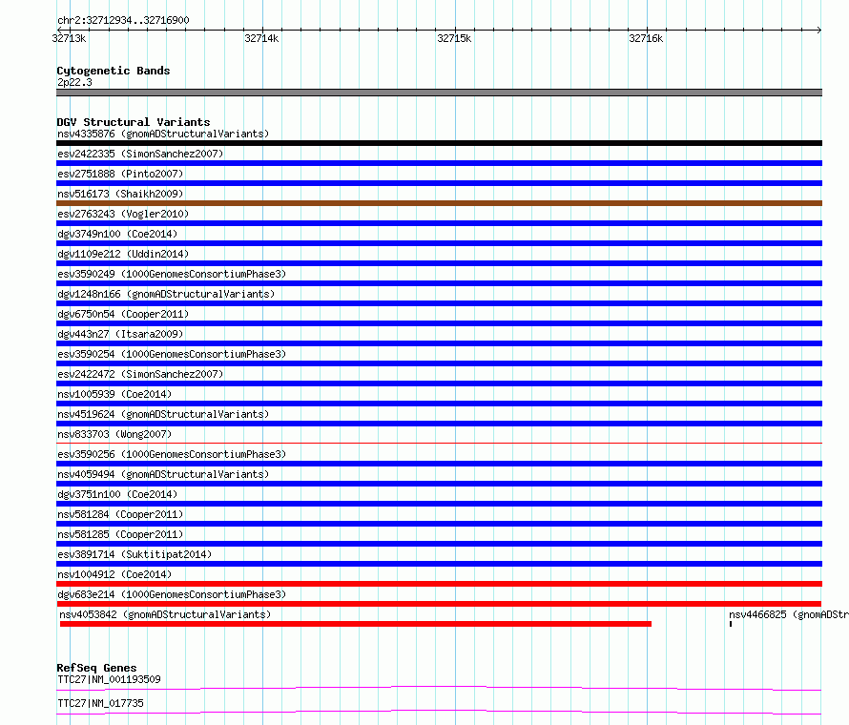This screenshot has width=849, height=725.
Task: Click the red bar of dgv683e214
Action: click(x=439, y=604)
